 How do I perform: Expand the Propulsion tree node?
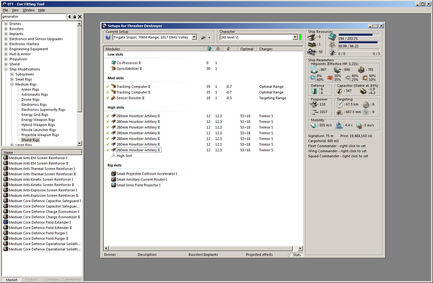click(6, 59)
